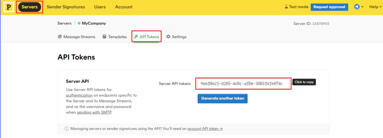
Task: Click the Server API tokens label
Action: pyautogui.click(x=175, y=84)
